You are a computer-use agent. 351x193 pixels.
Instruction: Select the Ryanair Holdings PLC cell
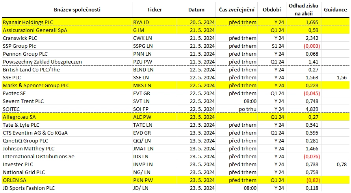(67, 22)
